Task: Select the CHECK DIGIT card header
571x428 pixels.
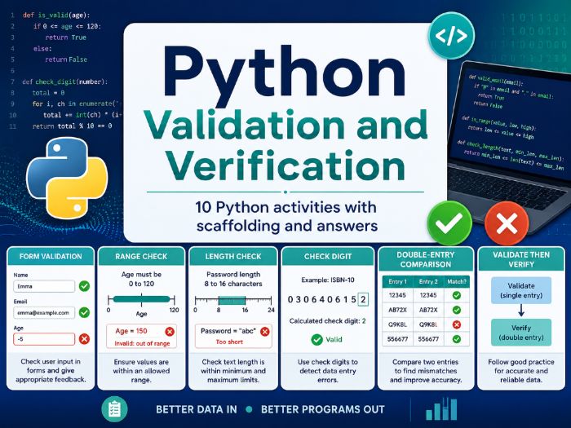Action: coord(328,256)
